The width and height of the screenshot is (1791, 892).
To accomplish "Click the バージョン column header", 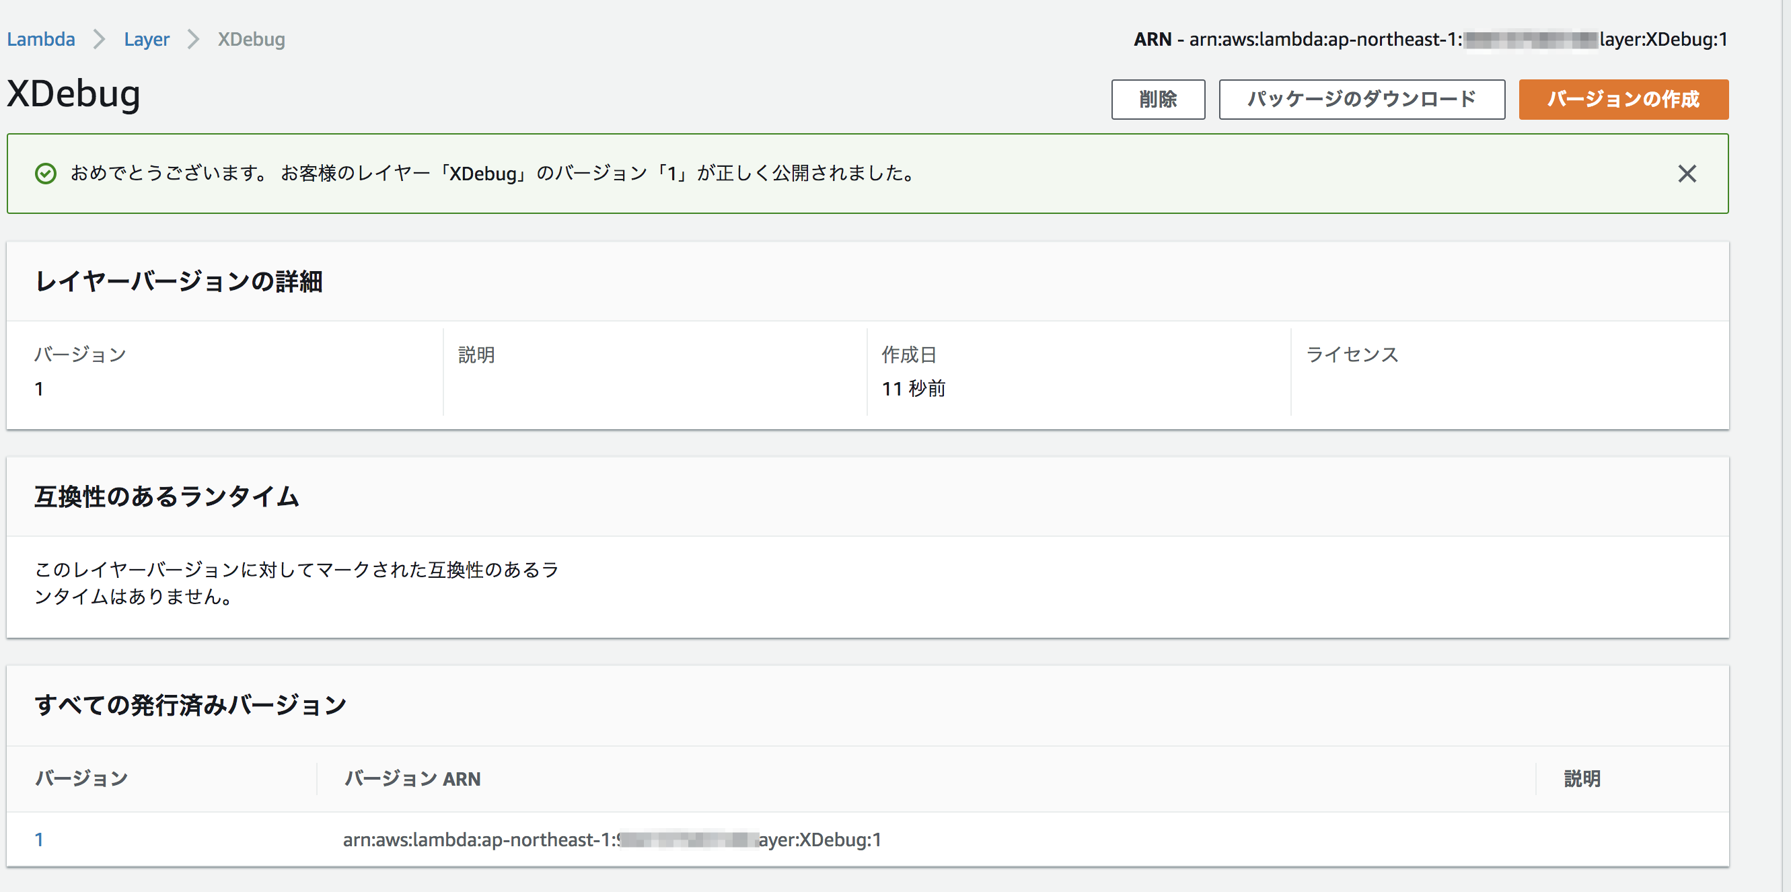I will tap(81, 778).
